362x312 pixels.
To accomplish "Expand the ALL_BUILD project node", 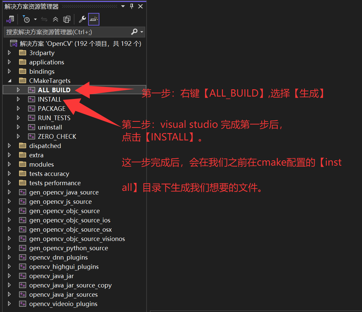I will [18, 90].
